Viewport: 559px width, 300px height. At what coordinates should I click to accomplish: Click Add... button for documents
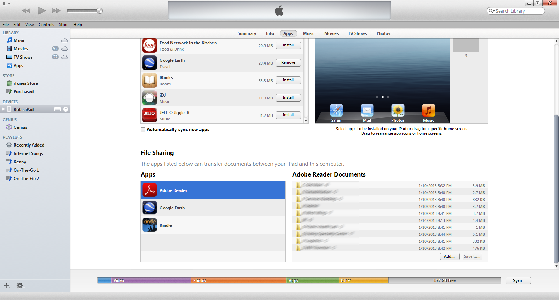coord(449,256)
